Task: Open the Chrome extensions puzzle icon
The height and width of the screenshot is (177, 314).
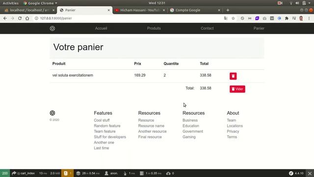Action: [287, 18]
